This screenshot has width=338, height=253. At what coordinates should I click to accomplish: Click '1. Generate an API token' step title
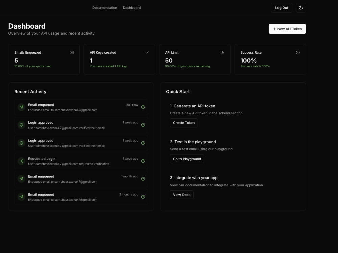coord(193,106)
